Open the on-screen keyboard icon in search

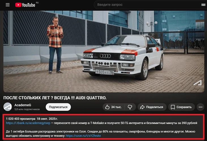(x=203, y=5)
